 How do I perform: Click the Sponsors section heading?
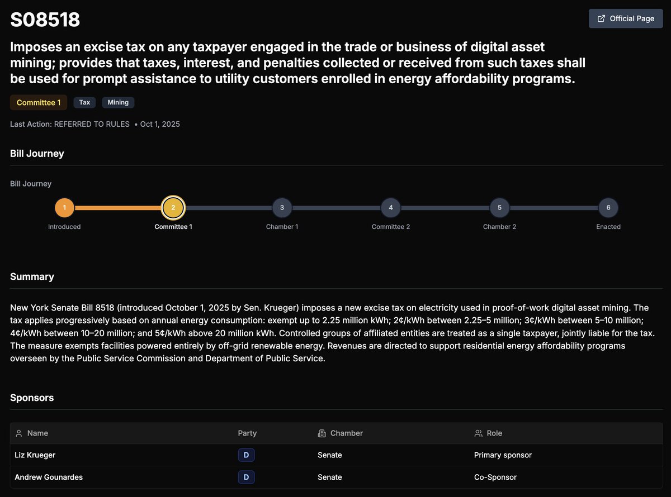pyautogui.click(x=32, y=398)
